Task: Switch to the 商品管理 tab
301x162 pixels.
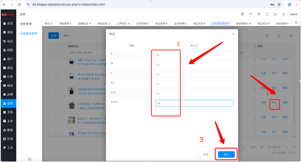Action: click(x=160, y=24)
